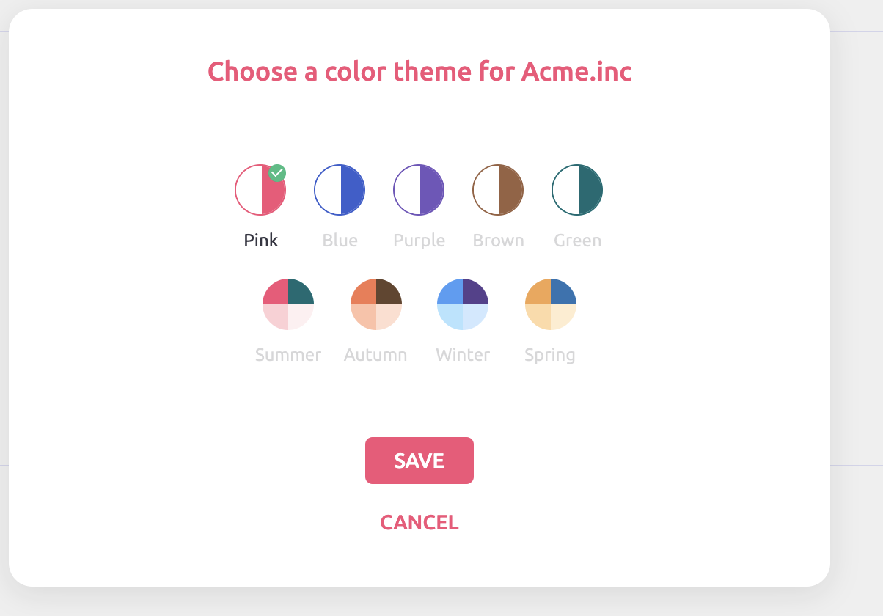This screenshot has width=883, height=616.
Task: Click the Purple label text
Action: 419,240
